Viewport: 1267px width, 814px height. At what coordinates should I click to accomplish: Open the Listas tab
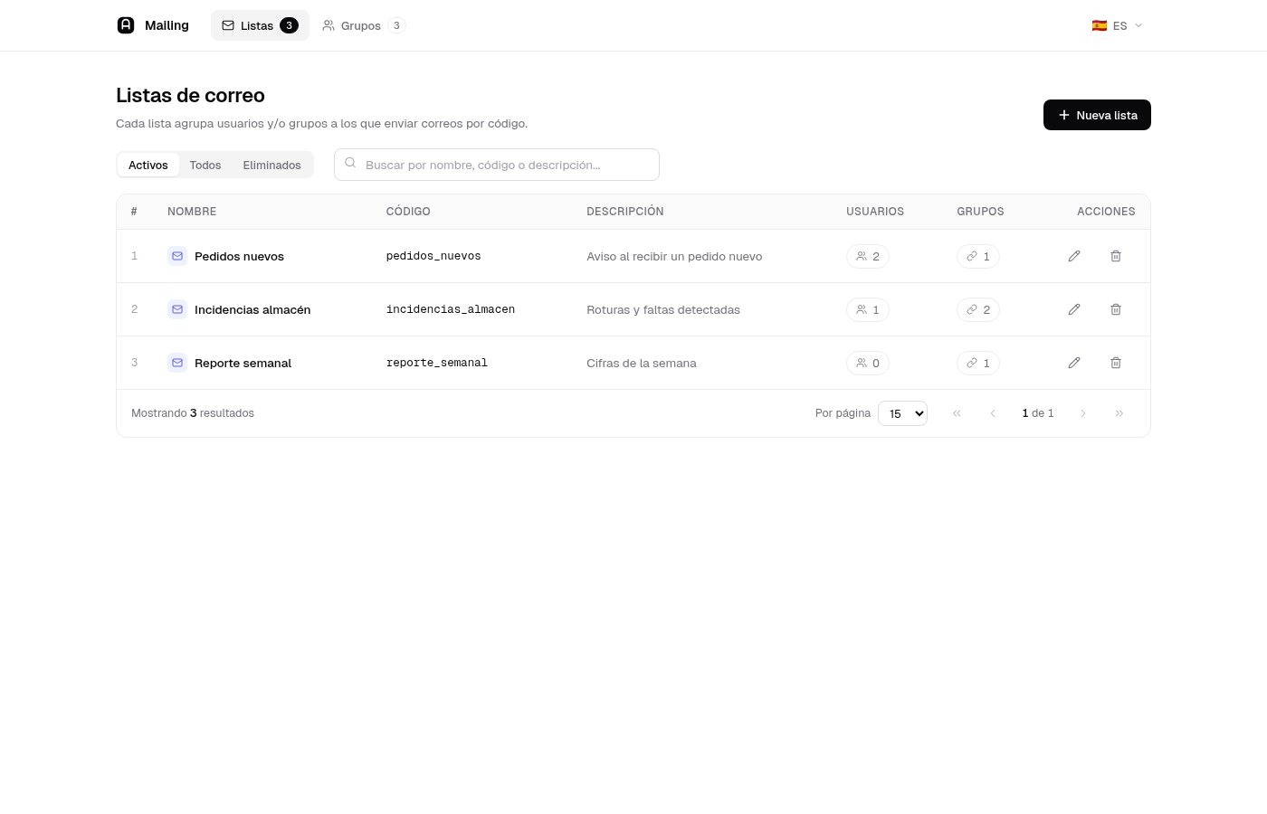click(260, 25)
